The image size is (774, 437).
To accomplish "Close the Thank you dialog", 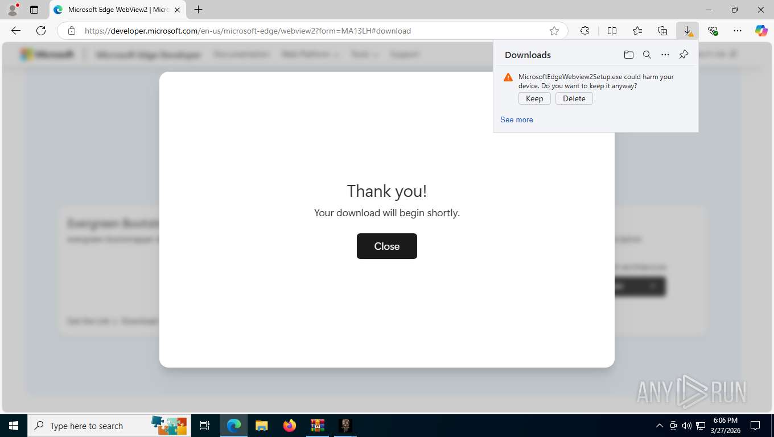I will click(x=387, y=246).
